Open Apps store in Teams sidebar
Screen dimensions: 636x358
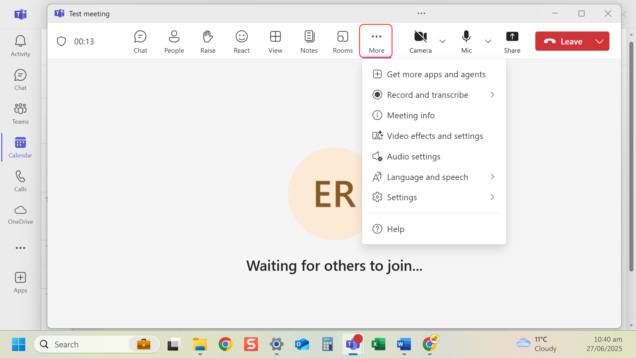[x=20, y=283]
